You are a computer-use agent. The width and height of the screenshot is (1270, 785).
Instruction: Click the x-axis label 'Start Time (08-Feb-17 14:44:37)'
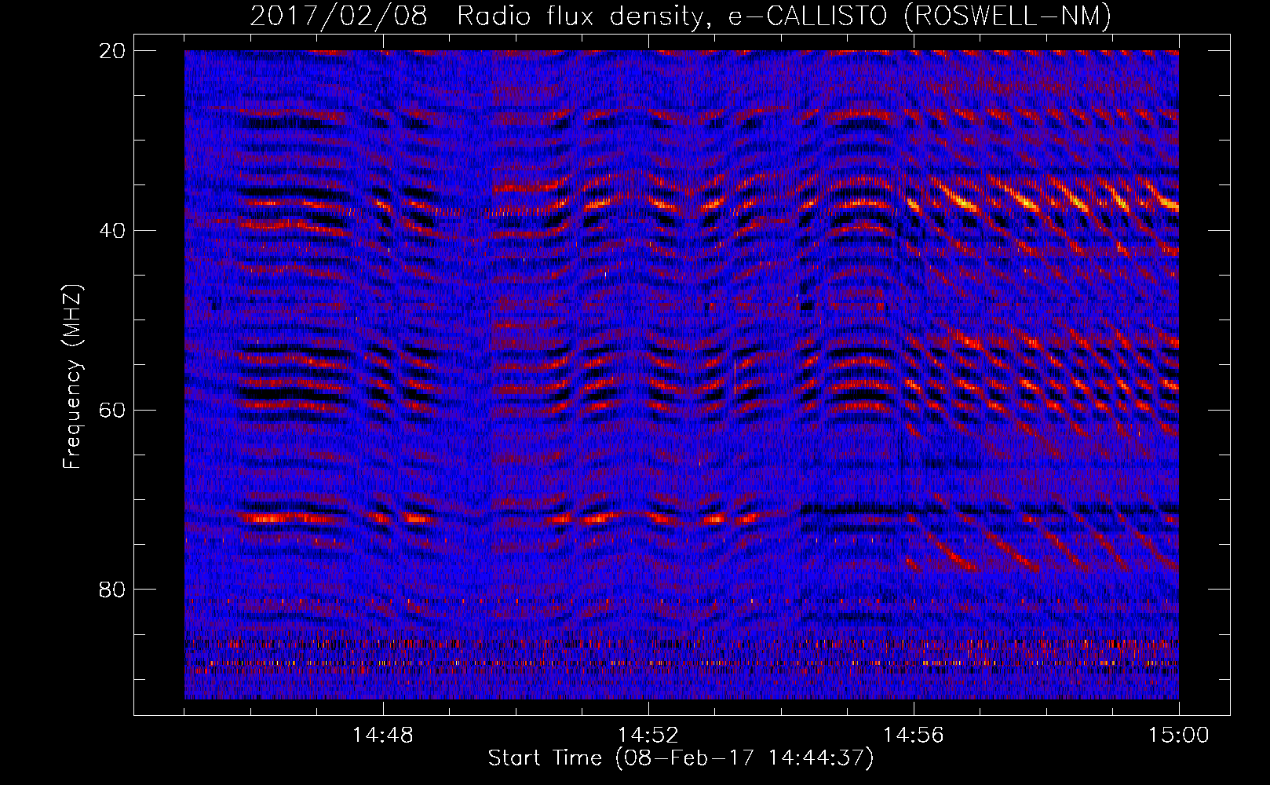pyautogui.click(x=681, y=758)
